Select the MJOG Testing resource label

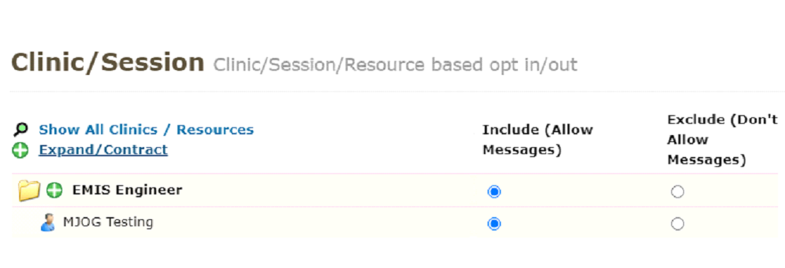108,222
